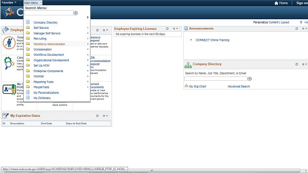308x173 pixels.
Task: Click inside the Search Menu field
Action: [x=49, y=13]
